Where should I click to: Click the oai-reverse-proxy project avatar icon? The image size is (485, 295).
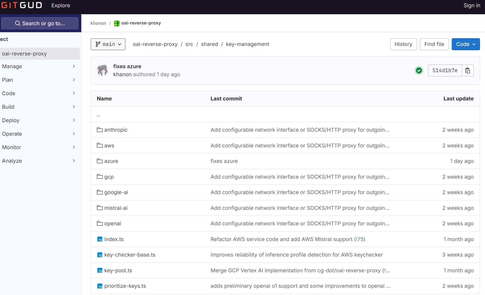[x=117, y=23]
